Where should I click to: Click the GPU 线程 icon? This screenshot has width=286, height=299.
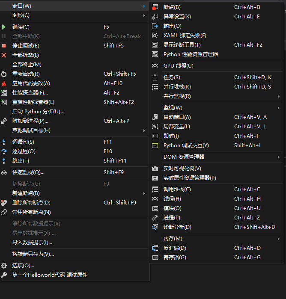pos(155,66)
